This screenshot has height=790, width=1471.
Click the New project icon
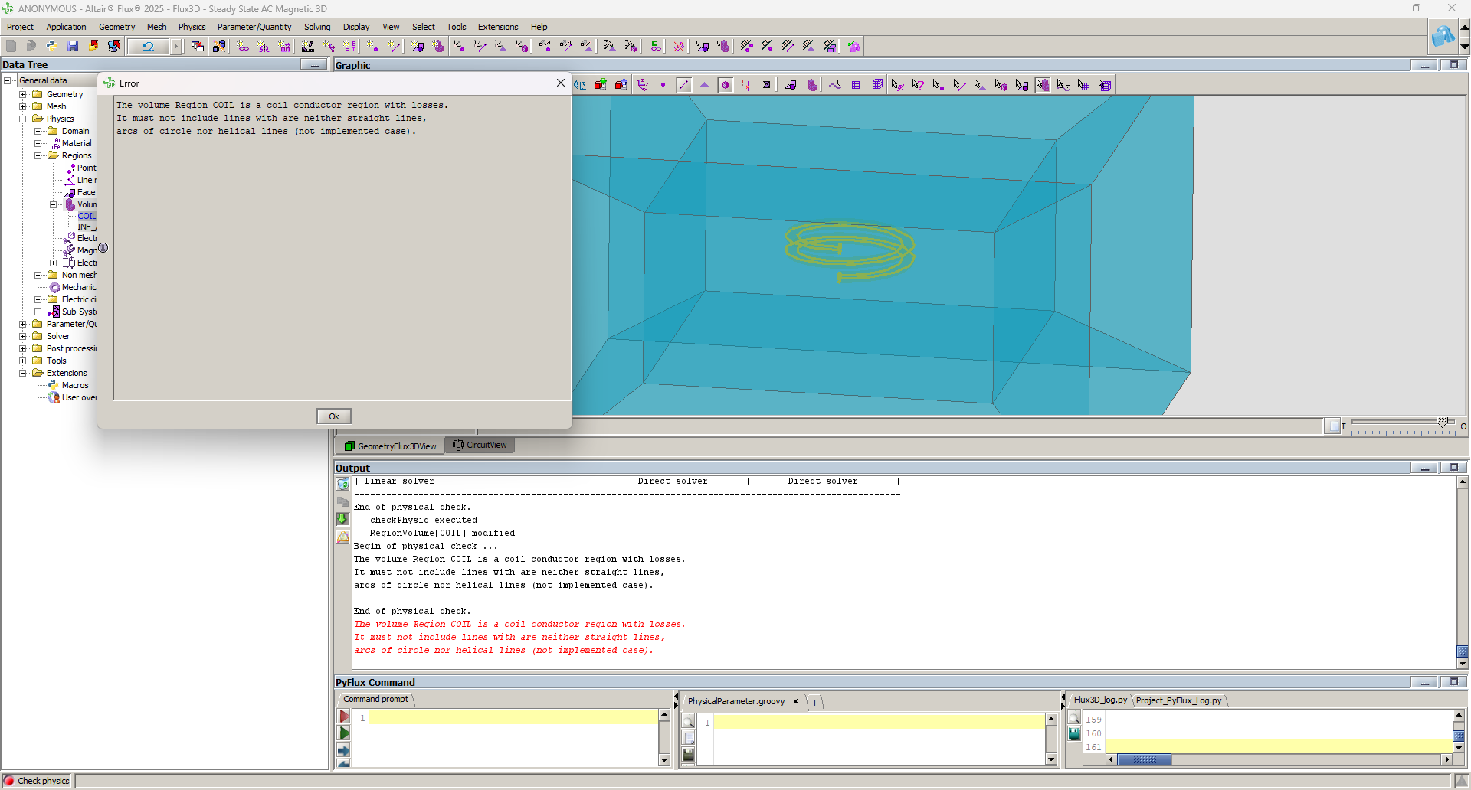[x=11, y=46]
